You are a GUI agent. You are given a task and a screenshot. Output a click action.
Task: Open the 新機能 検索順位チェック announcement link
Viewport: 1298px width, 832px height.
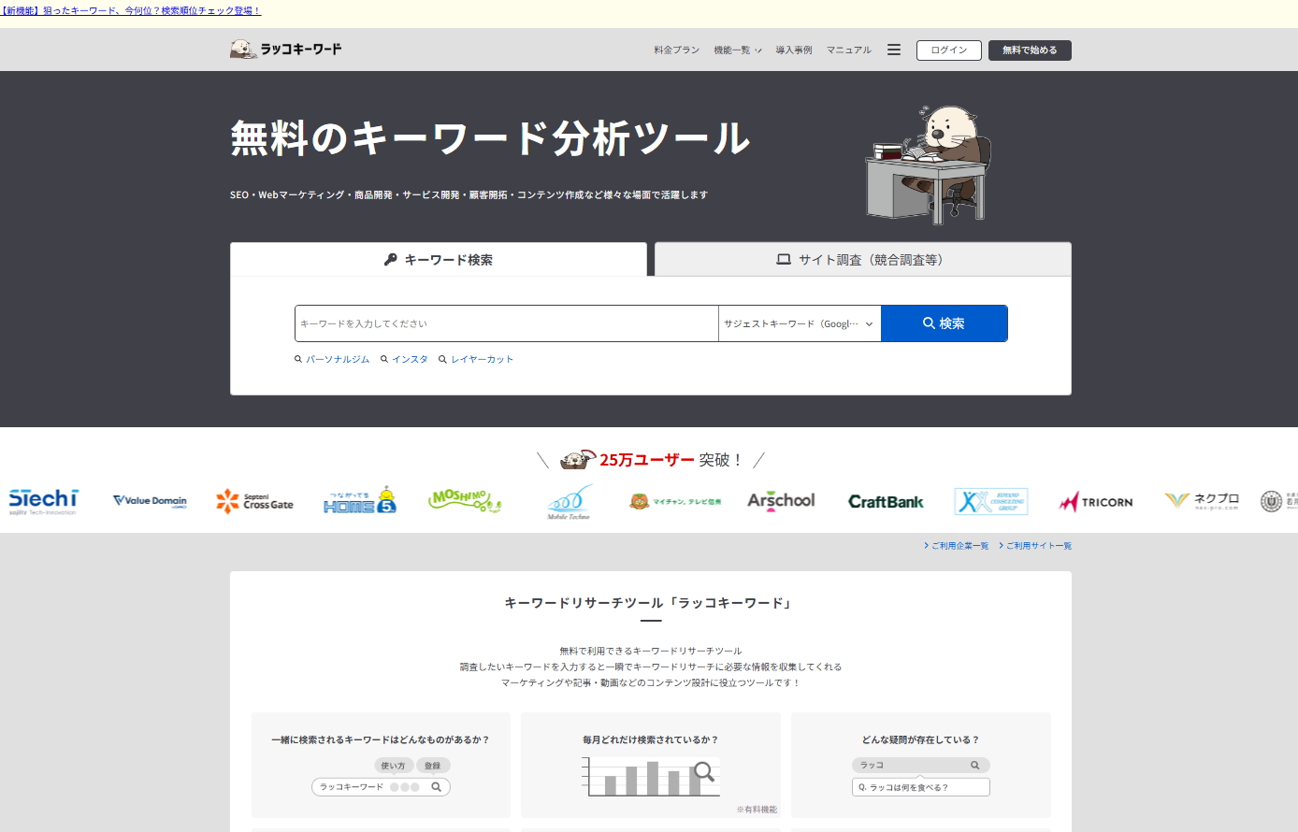[x=131, y=10]
